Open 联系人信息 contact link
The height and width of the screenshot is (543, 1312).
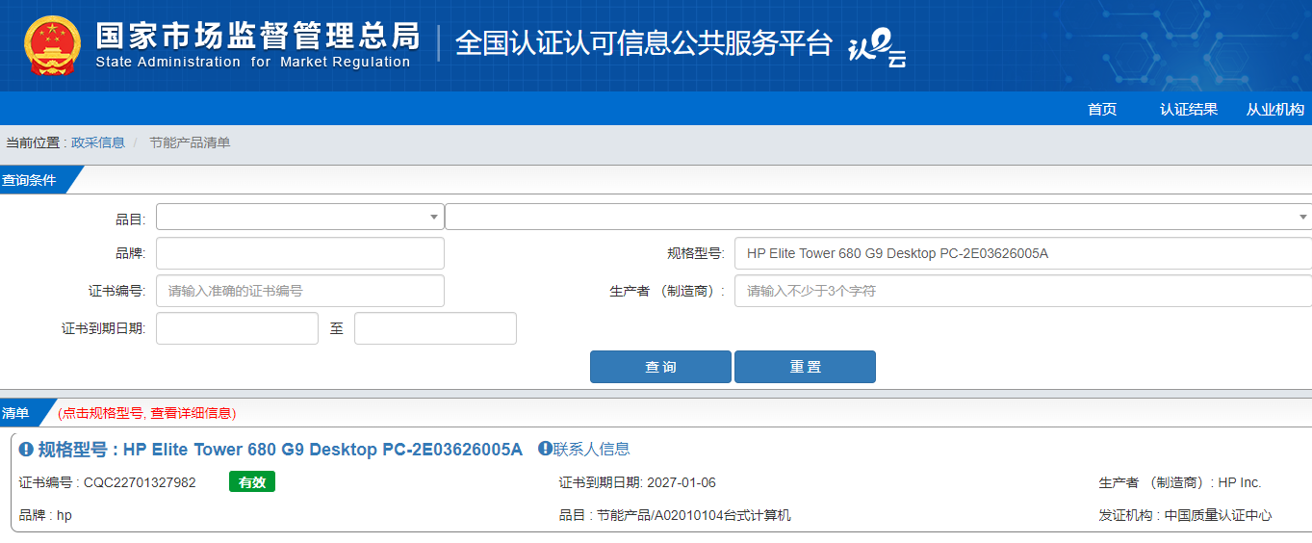tap(591, 449)
